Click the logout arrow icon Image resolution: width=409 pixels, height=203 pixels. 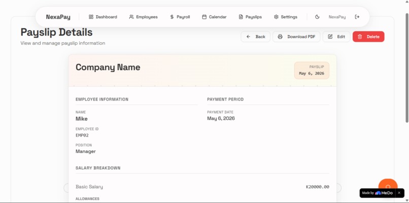click(357, 17)
